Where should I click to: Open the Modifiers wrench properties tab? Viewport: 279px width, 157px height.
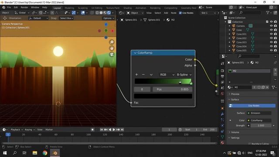[222, 114]
